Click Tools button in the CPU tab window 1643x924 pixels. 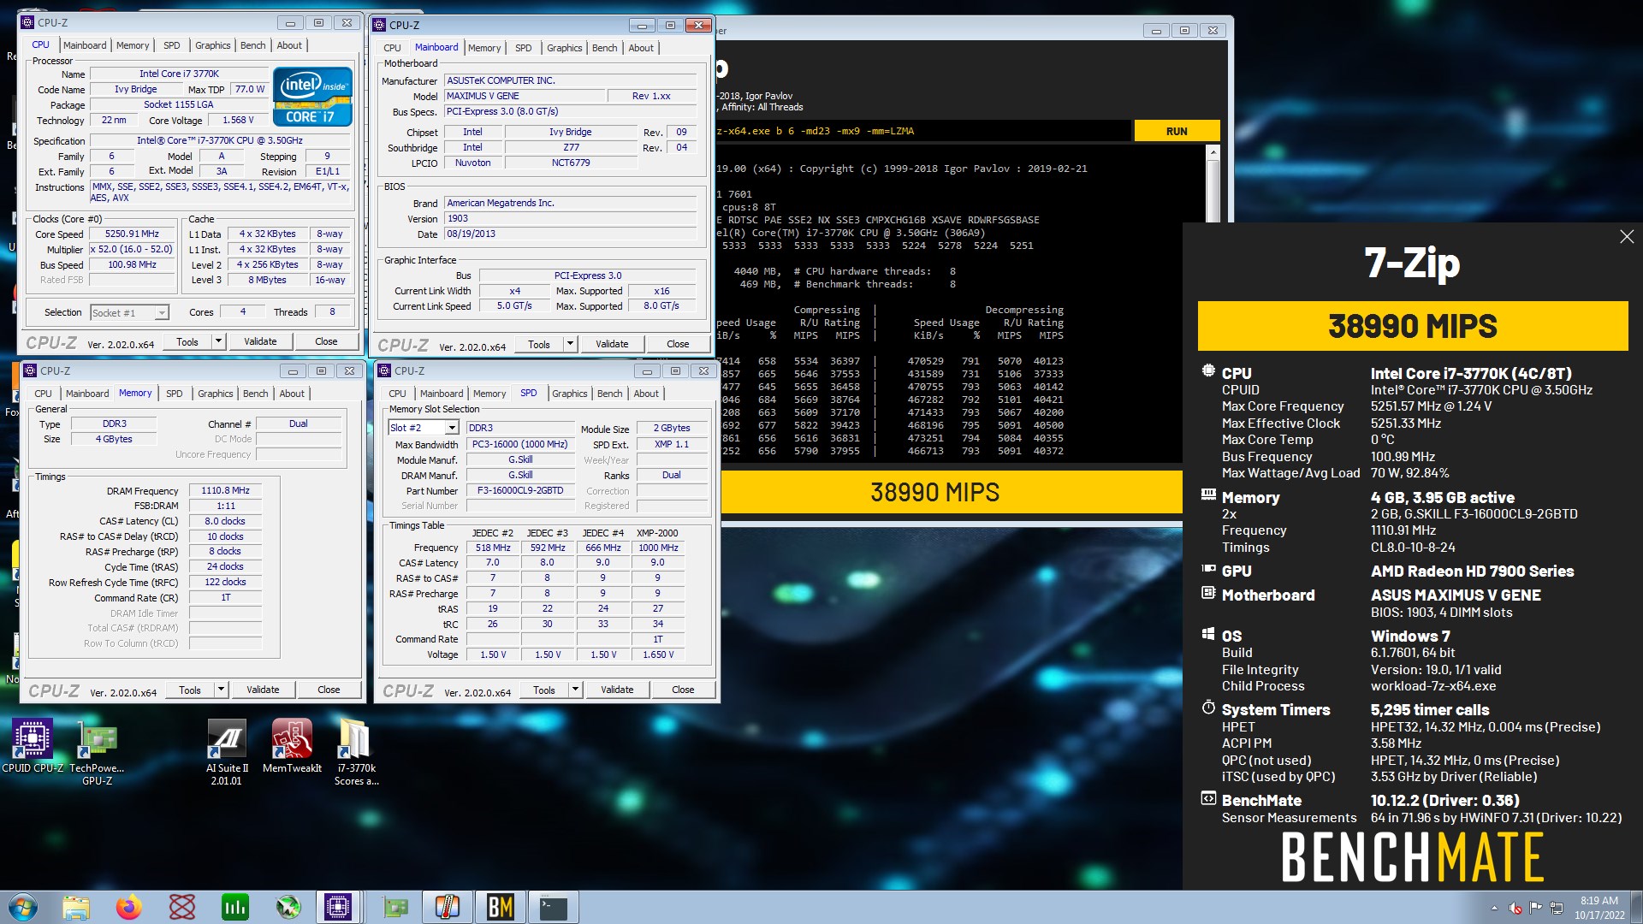[187, 341]
